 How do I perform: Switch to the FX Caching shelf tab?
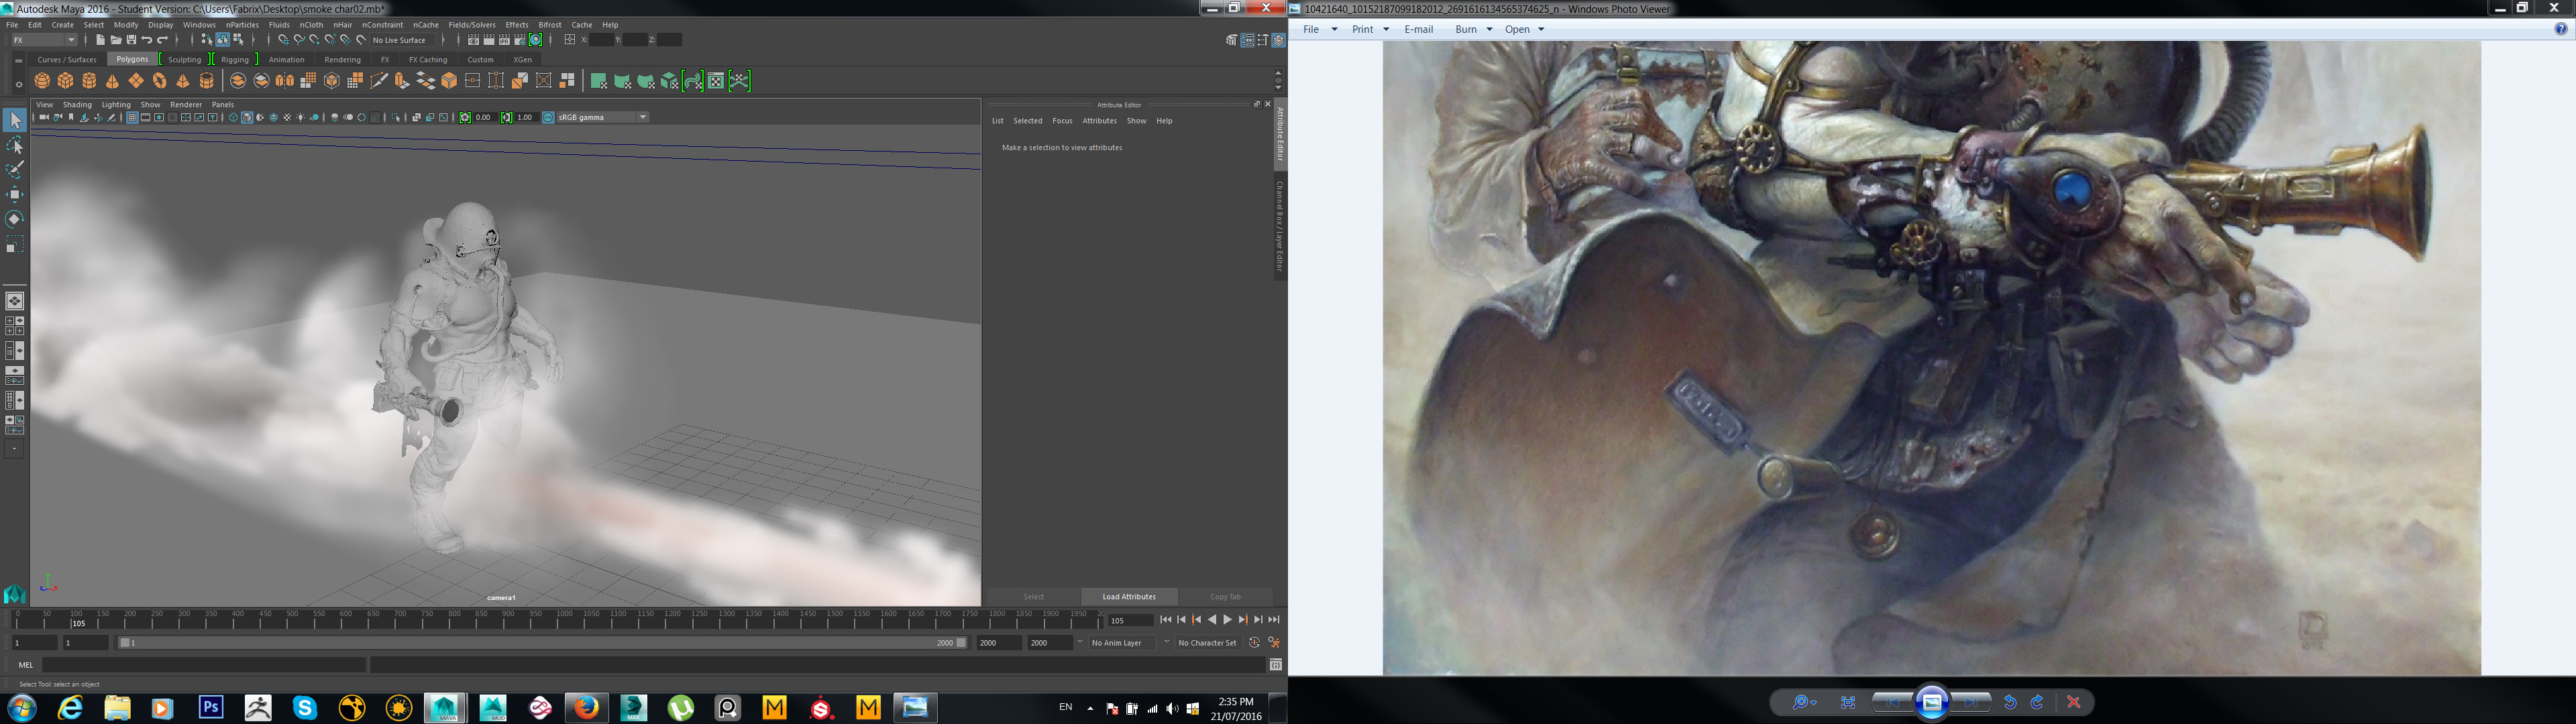point(428,59)
